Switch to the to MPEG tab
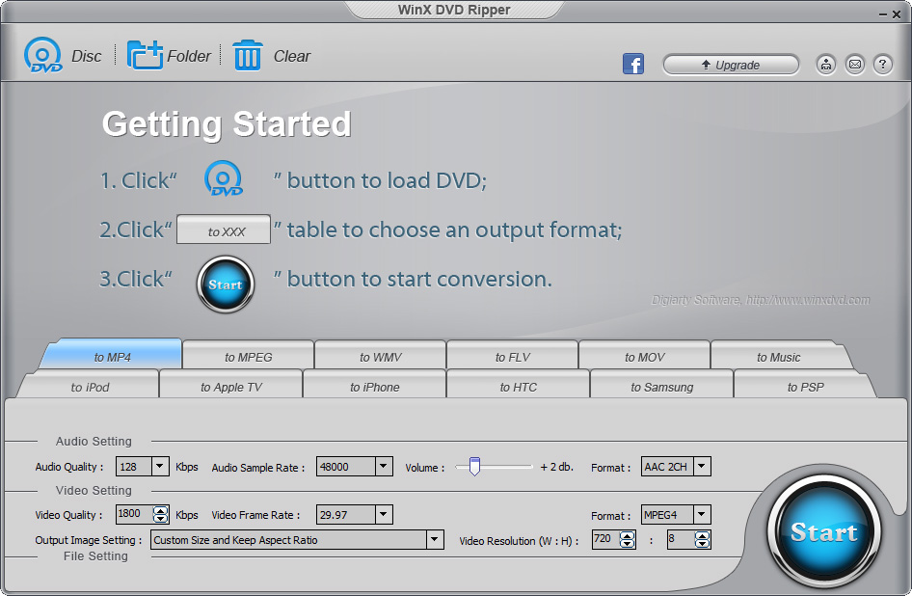Image resolution: width=912 pixels, height=596 pixels. pos(249,357)
